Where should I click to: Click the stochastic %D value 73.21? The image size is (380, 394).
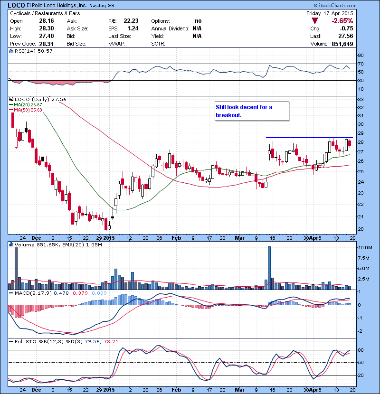point(111,341)
